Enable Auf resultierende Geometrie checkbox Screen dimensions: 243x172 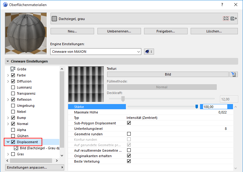tap(129, 150)
